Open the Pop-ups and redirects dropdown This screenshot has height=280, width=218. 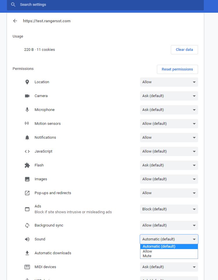(x=169, y=193)
